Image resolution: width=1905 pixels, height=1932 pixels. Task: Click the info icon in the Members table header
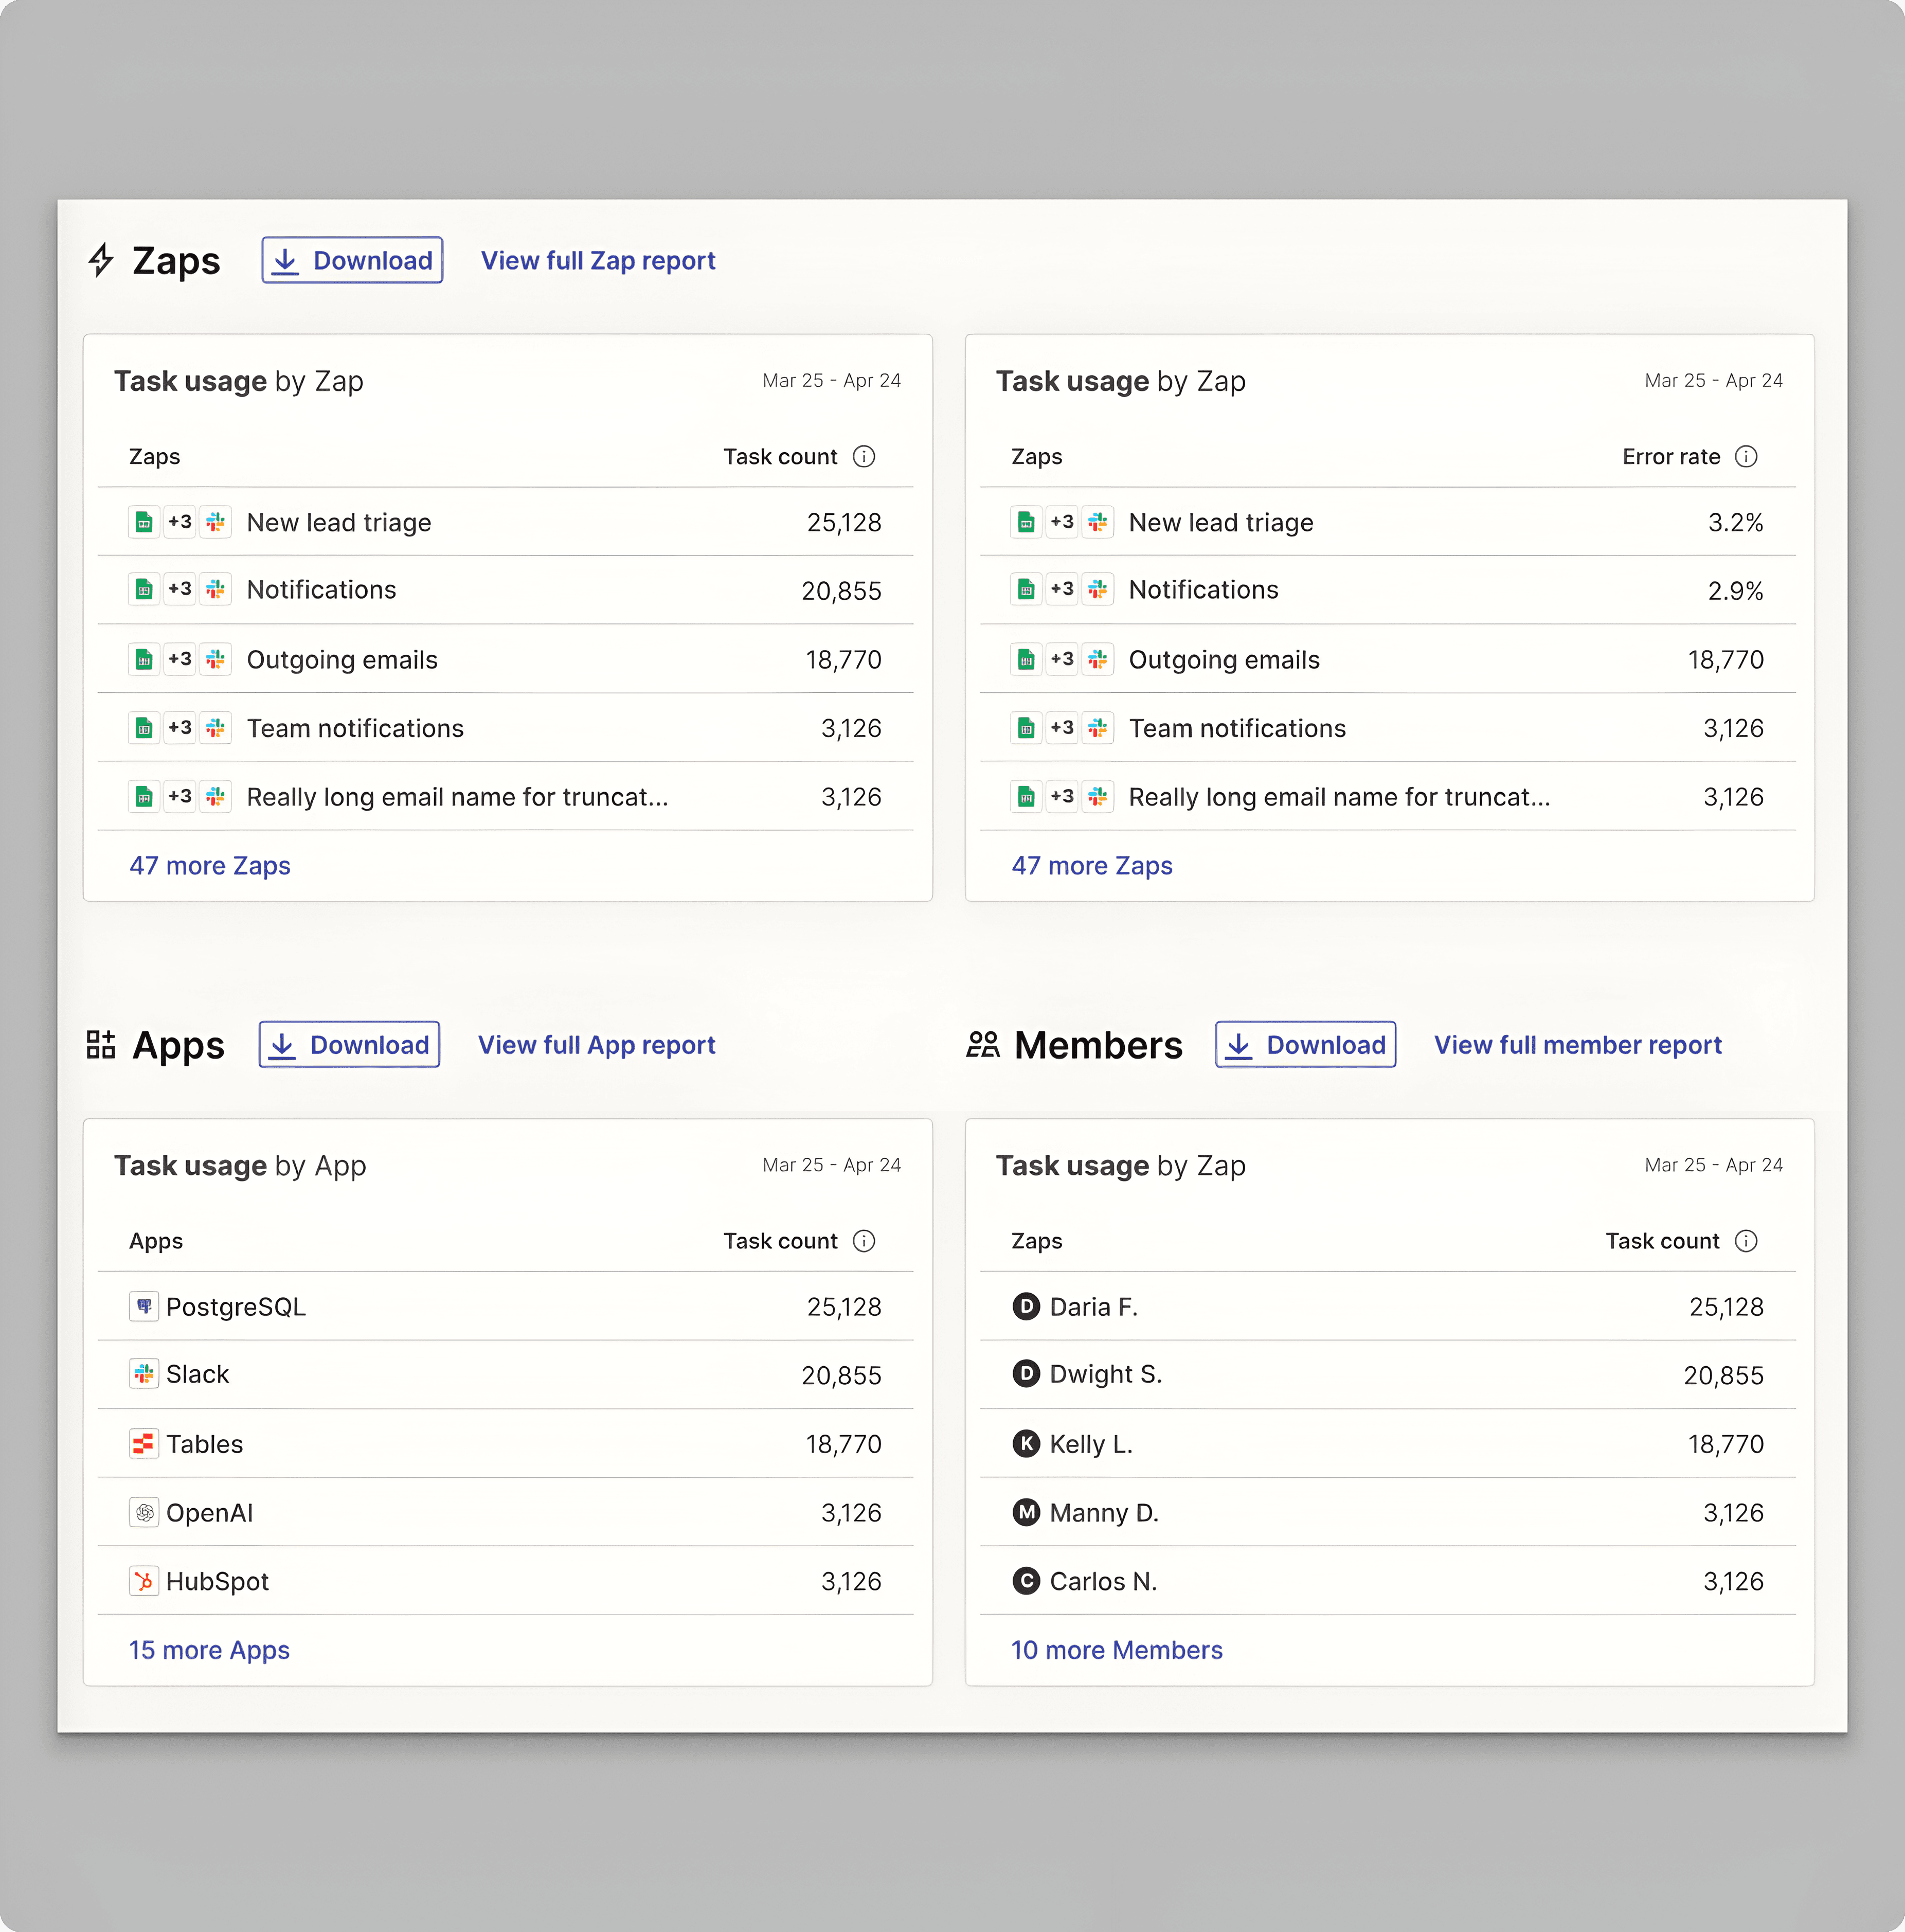point(1746,1241)
